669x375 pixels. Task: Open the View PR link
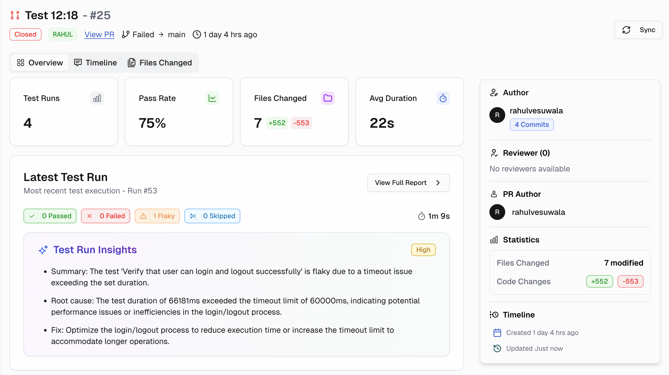pos(99,34)
